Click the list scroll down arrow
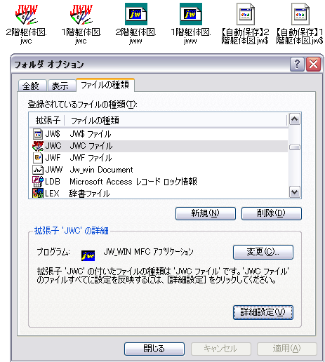 point(295,192)
